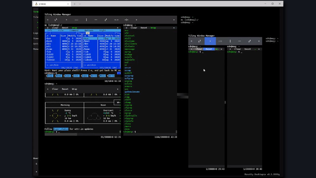Click the [^] expander on mc right panel header
Screen dimensions: 316x178
tap(117, 33)
